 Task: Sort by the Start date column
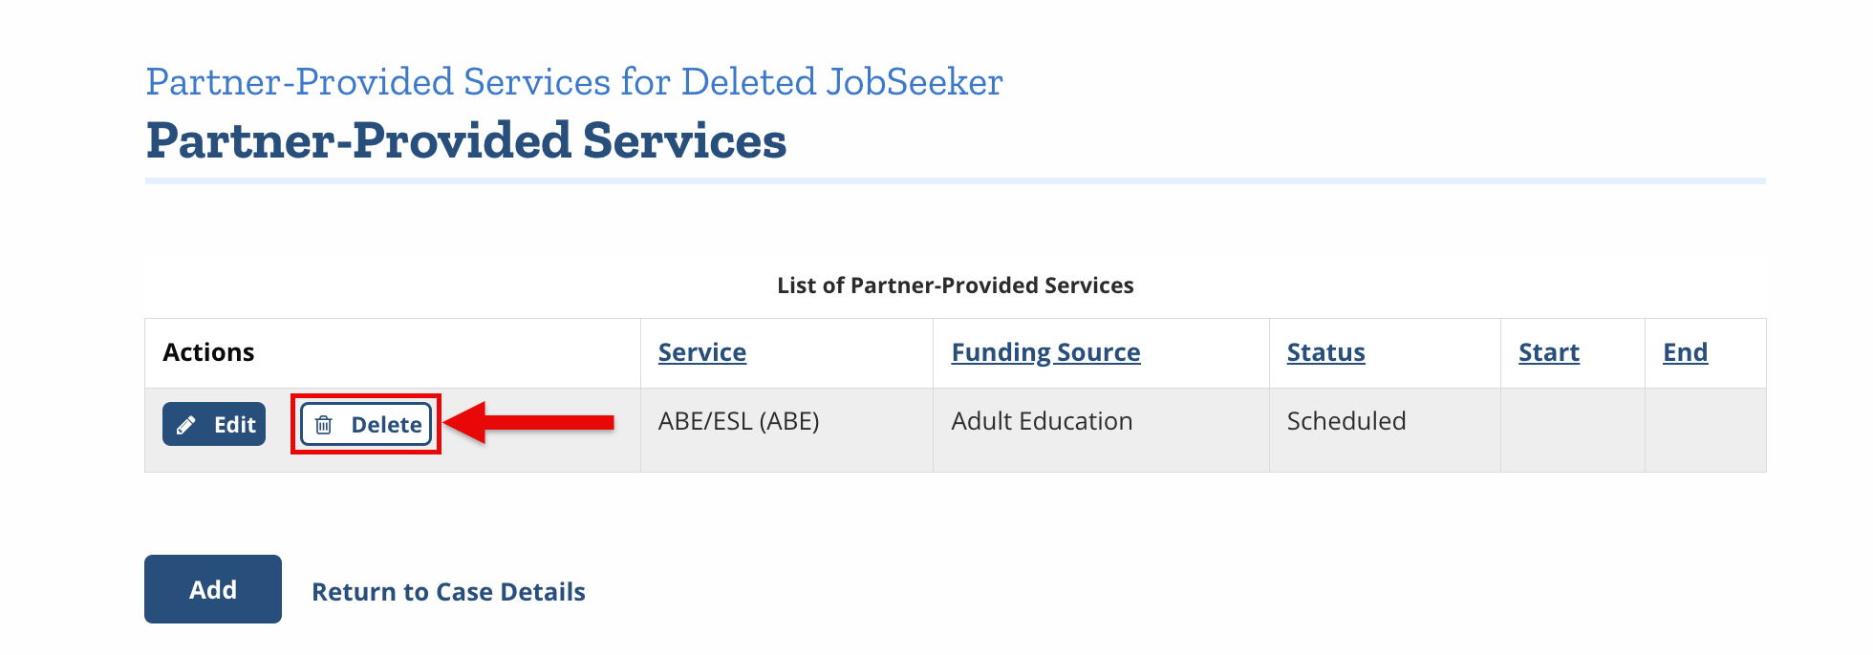[x=1549, y=352]
